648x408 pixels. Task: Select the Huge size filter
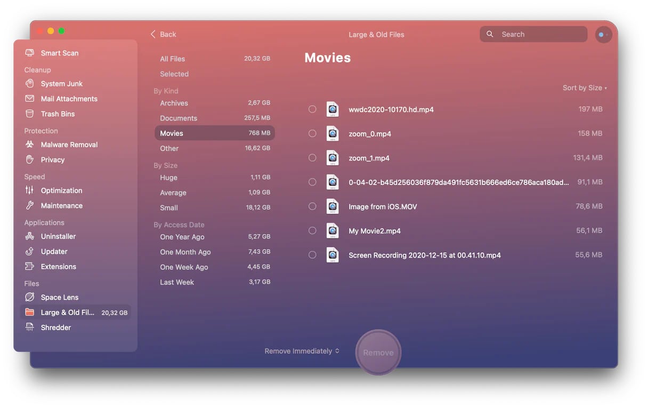pos(169,178)
